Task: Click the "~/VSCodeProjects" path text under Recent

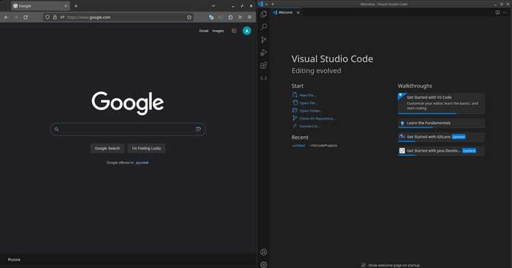Action: 323,146
